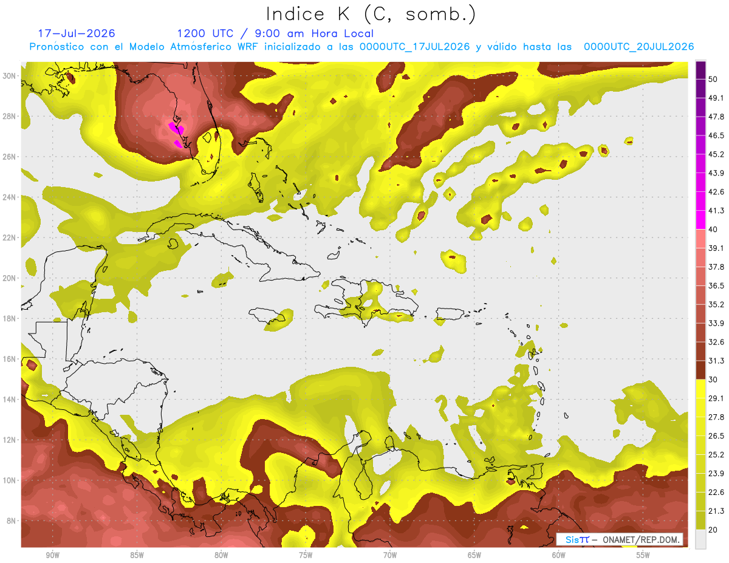The width and height of the screenshot is (729, 563).
Task: Click the 80W longitude axis label
Action: pyautogui.click(x=221, y=555)
